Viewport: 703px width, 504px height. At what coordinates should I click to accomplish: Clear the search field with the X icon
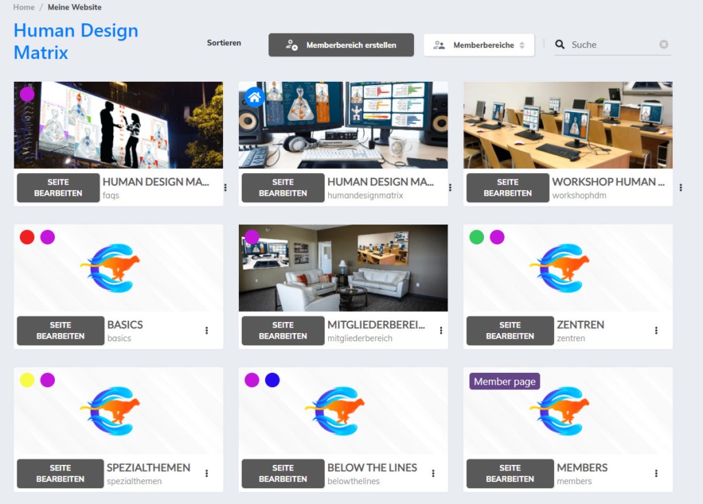click(663, 45)
